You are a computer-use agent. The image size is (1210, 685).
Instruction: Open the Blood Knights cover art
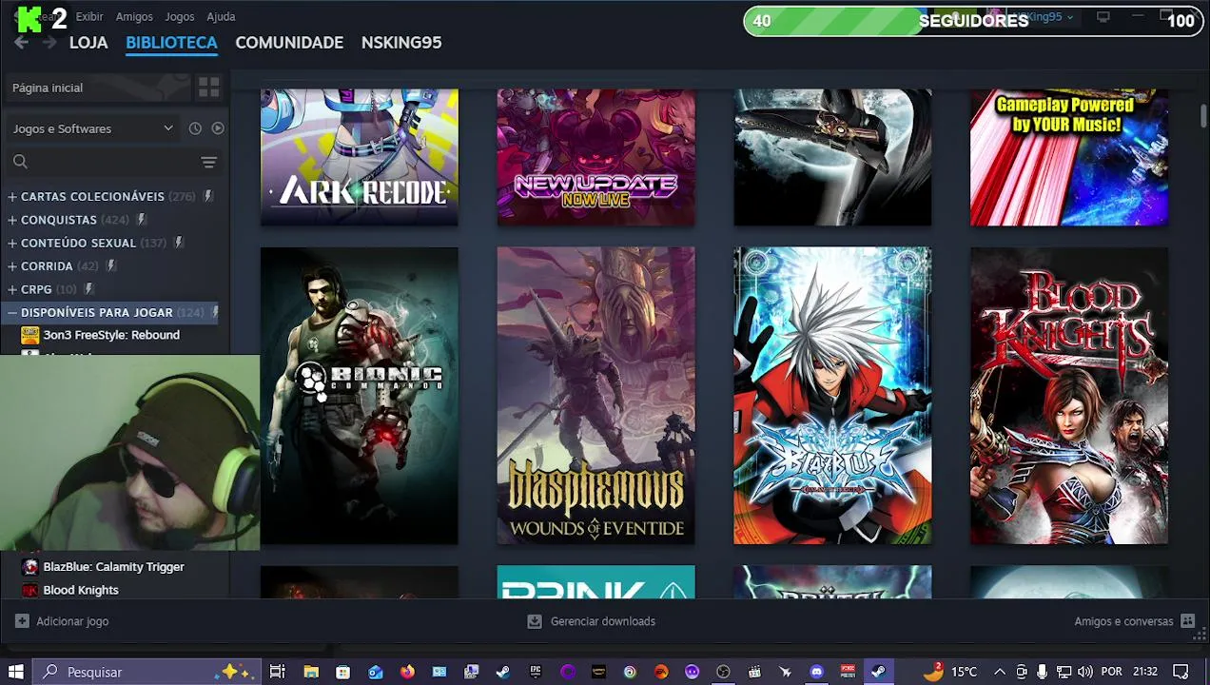coord(1069,396)
